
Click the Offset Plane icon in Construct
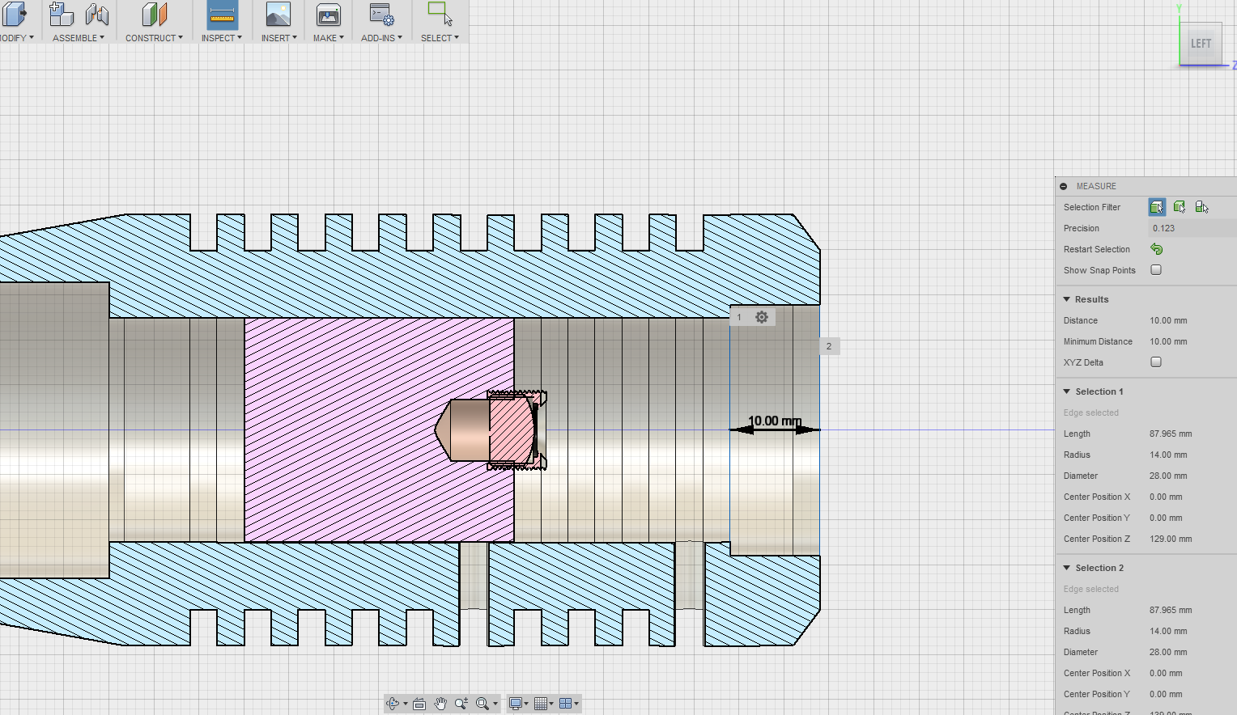click(154, 15)
